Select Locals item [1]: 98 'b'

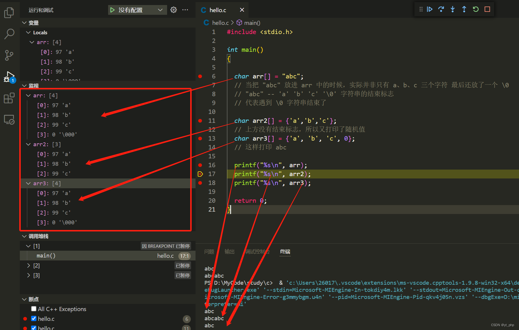(108, 62)
